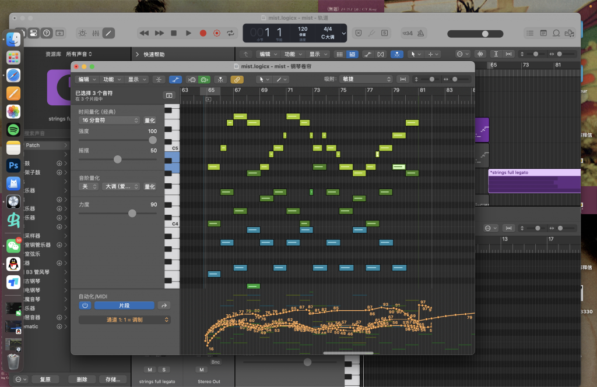Image resolution: width=597 pixels, height=387 pixels.
Task: Open the piano roll 功能 menu
Action: tap(111, 79)
